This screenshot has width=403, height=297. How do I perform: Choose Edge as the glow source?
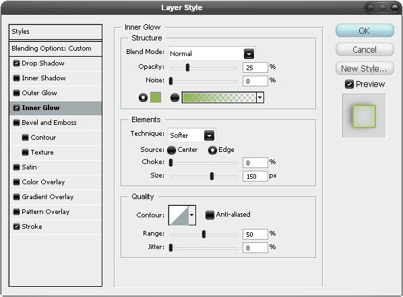(212, 150)
